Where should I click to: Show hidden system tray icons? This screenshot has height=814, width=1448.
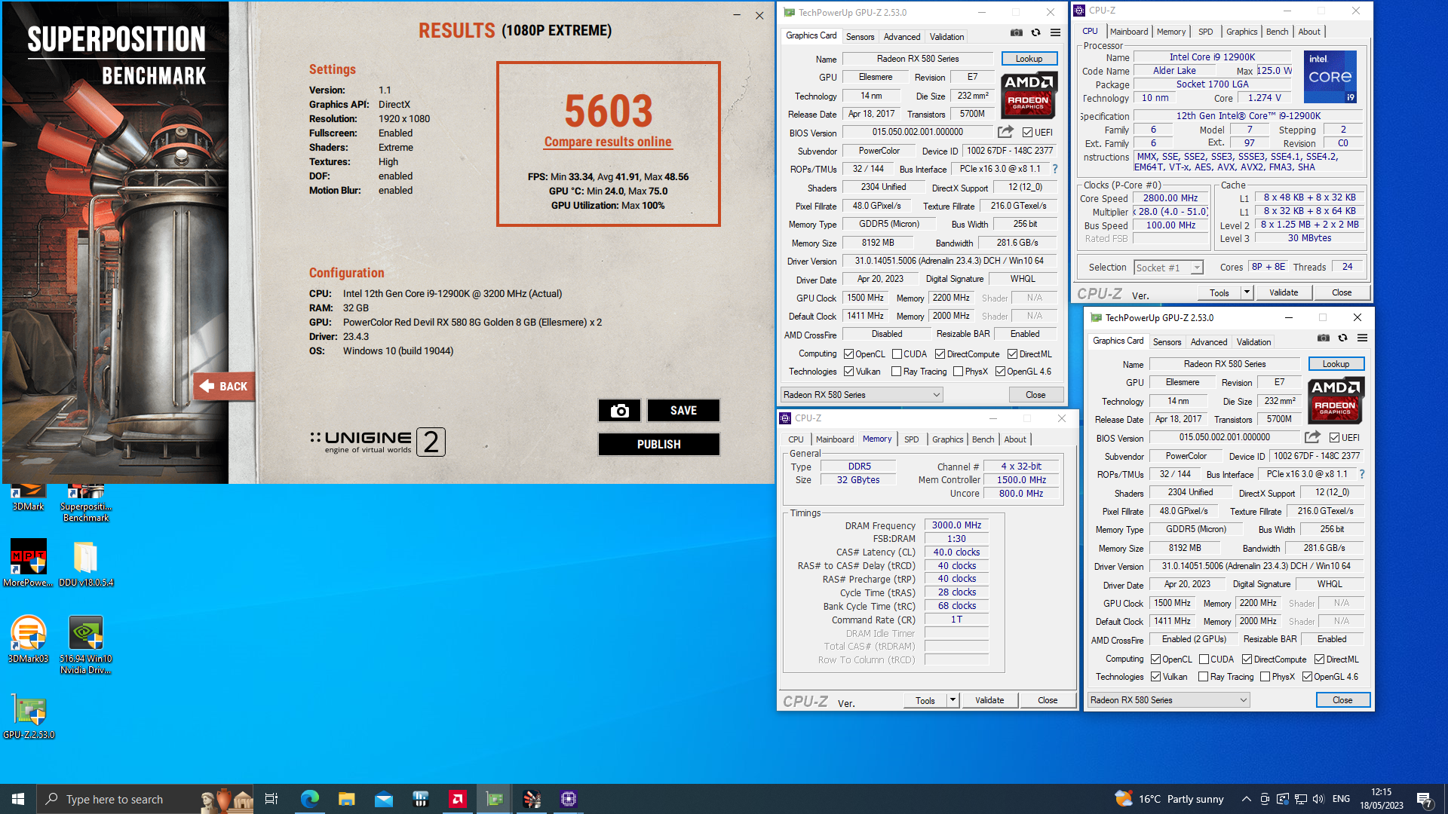(x=1246, y=799)
